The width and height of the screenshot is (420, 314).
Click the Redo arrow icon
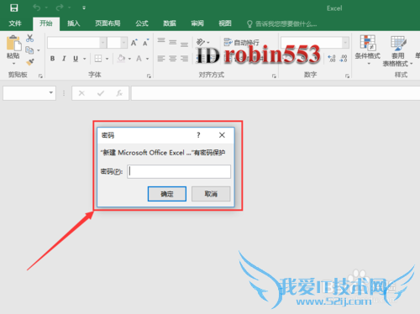pyautogui.click(x=60, y=8)
